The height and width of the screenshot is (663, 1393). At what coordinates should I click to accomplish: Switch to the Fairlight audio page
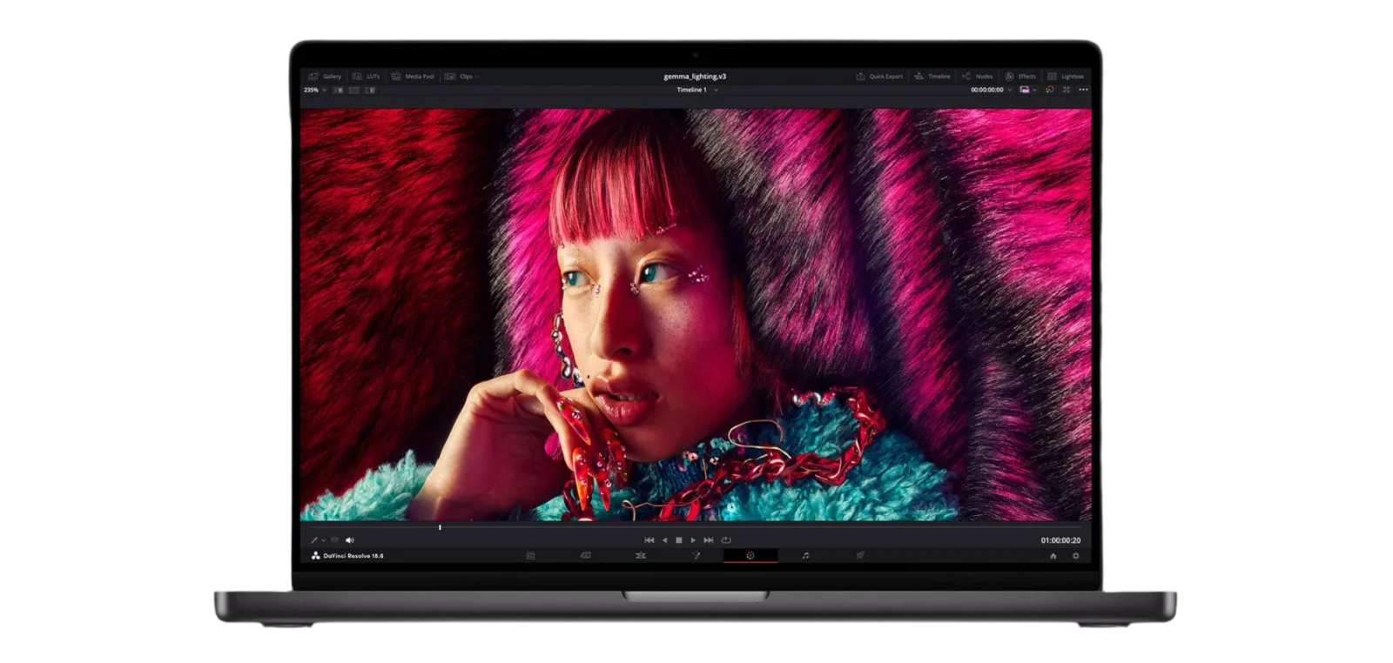(805, 556)
